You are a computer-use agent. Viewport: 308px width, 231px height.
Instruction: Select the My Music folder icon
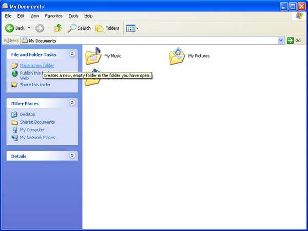93,56
